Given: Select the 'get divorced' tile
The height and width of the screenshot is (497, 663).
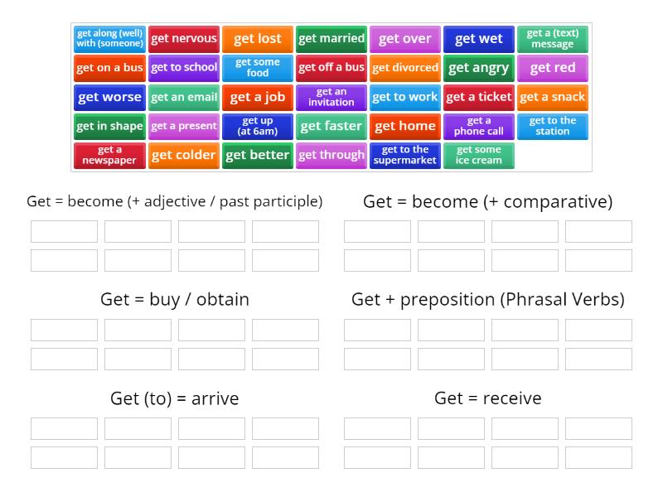Looking at the screenshot, I should tap(405, 68).
